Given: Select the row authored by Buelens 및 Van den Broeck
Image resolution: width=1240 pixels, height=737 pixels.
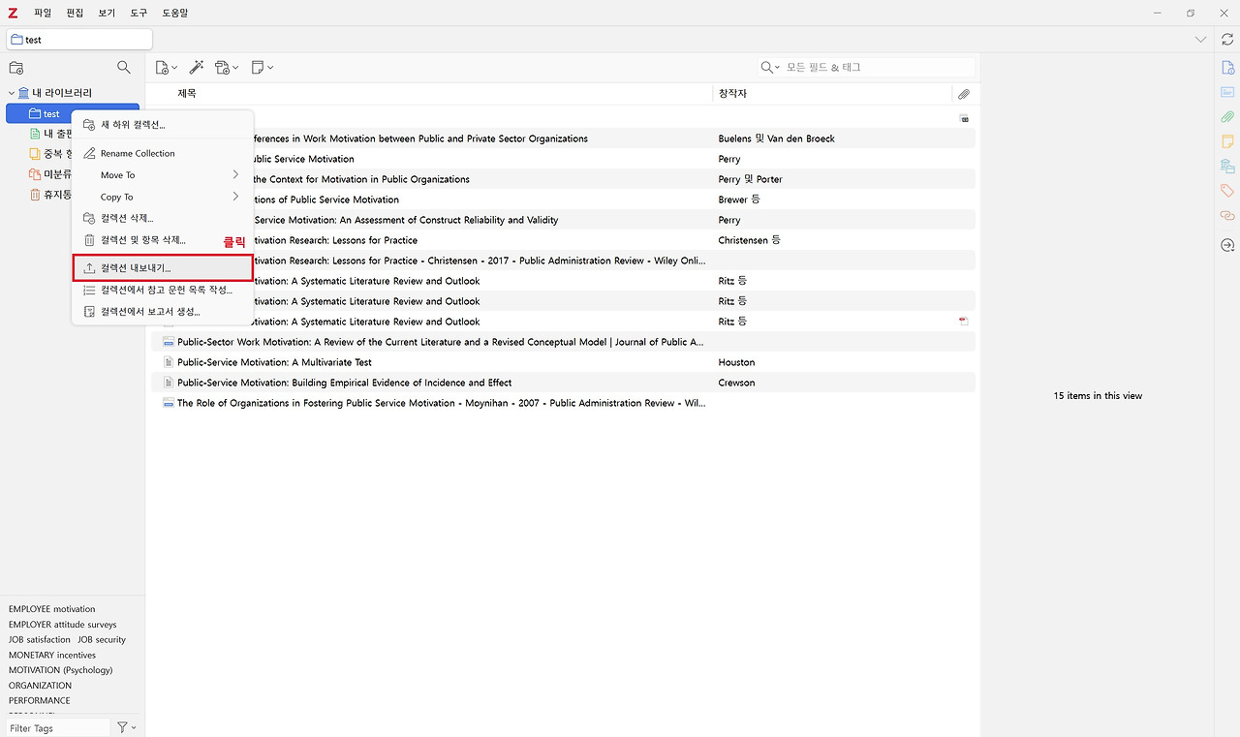Looking at the screenshot, I should pos(563,138).
